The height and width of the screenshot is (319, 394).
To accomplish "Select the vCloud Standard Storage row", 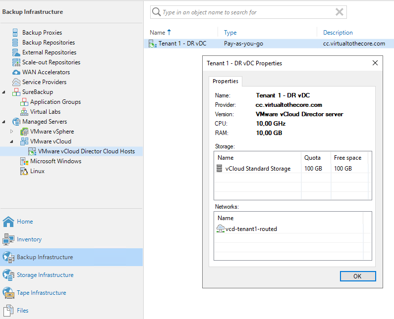I will tap(292, 168).
